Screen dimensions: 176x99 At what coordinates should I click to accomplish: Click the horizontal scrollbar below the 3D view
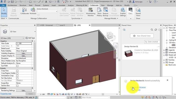point(103,94)
